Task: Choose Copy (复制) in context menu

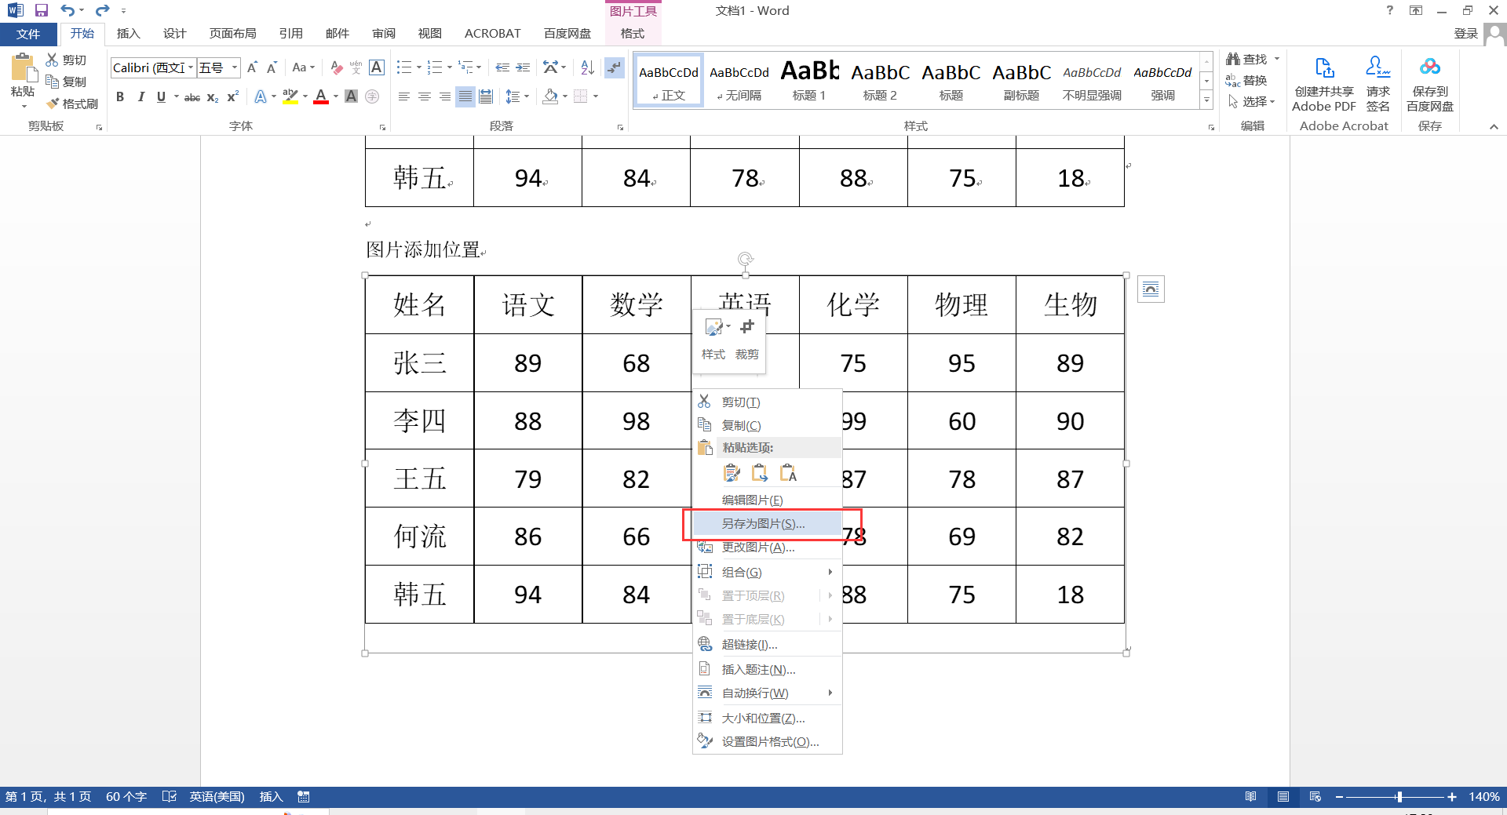Action: 767,425
